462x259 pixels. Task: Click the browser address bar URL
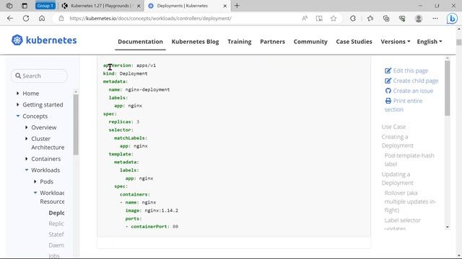coord(150,18)
